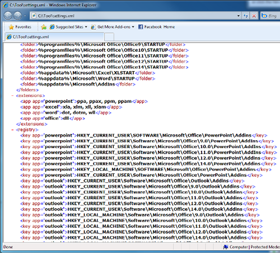Click the Word\STARTUP folder line
Viewport: 280px width, 253px height.
(x=87, y=79)
